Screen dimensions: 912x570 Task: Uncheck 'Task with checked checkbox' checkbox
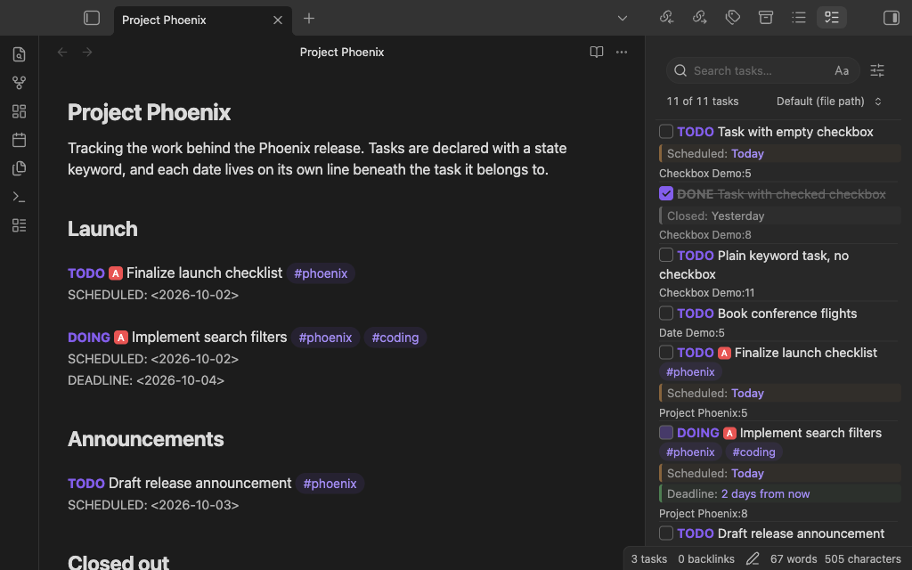(x=666, y=193)
